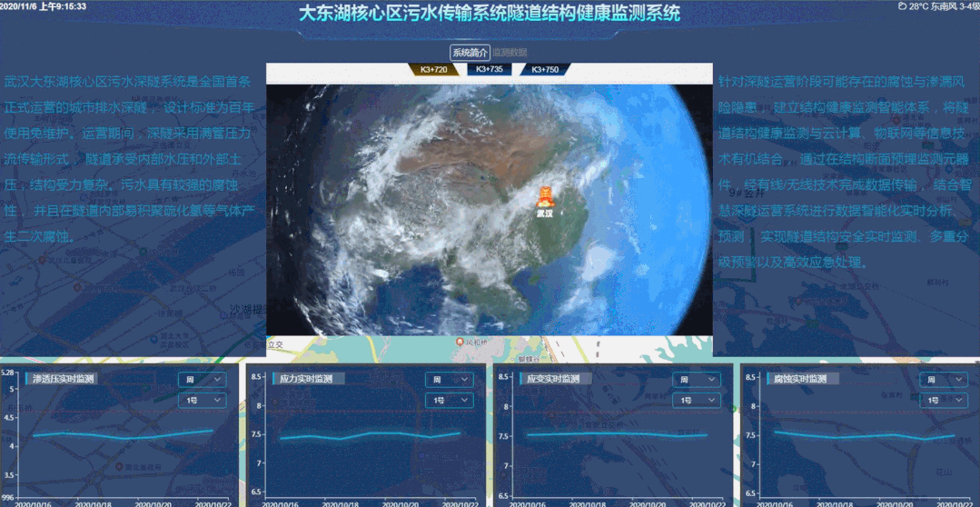Select the K3+735 section tab
Screen dimensions: 980x507
[x=489, y=69]
